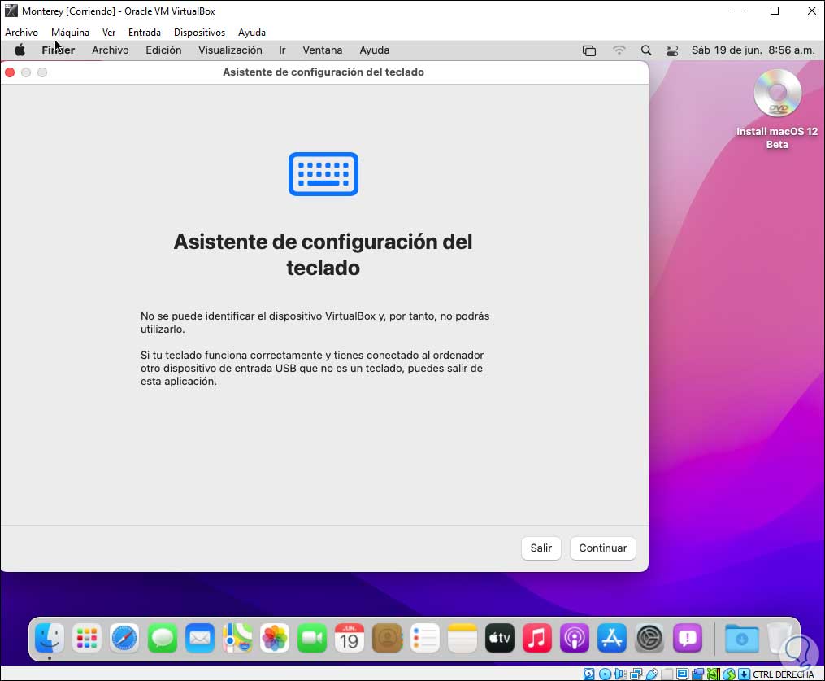Open the macOS Archivo menu next to Finder
Screen dimensions: 825x681
click(111, 50)
